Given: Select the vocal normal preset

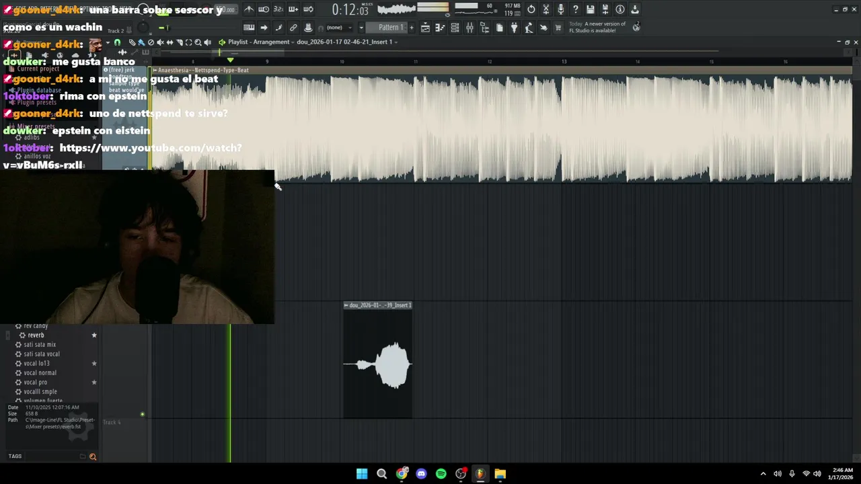Looking at the screenshot, I should pyautogui.click(x=40, y=372).
